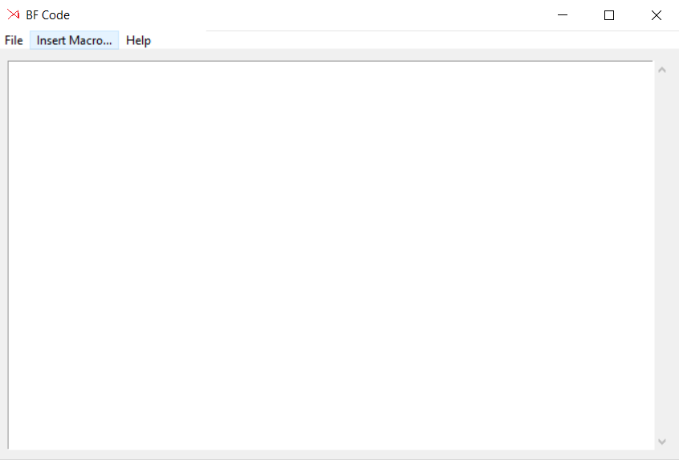Click the scrollbar up arrow
This screenshot has width=679, height=460.
661,70
